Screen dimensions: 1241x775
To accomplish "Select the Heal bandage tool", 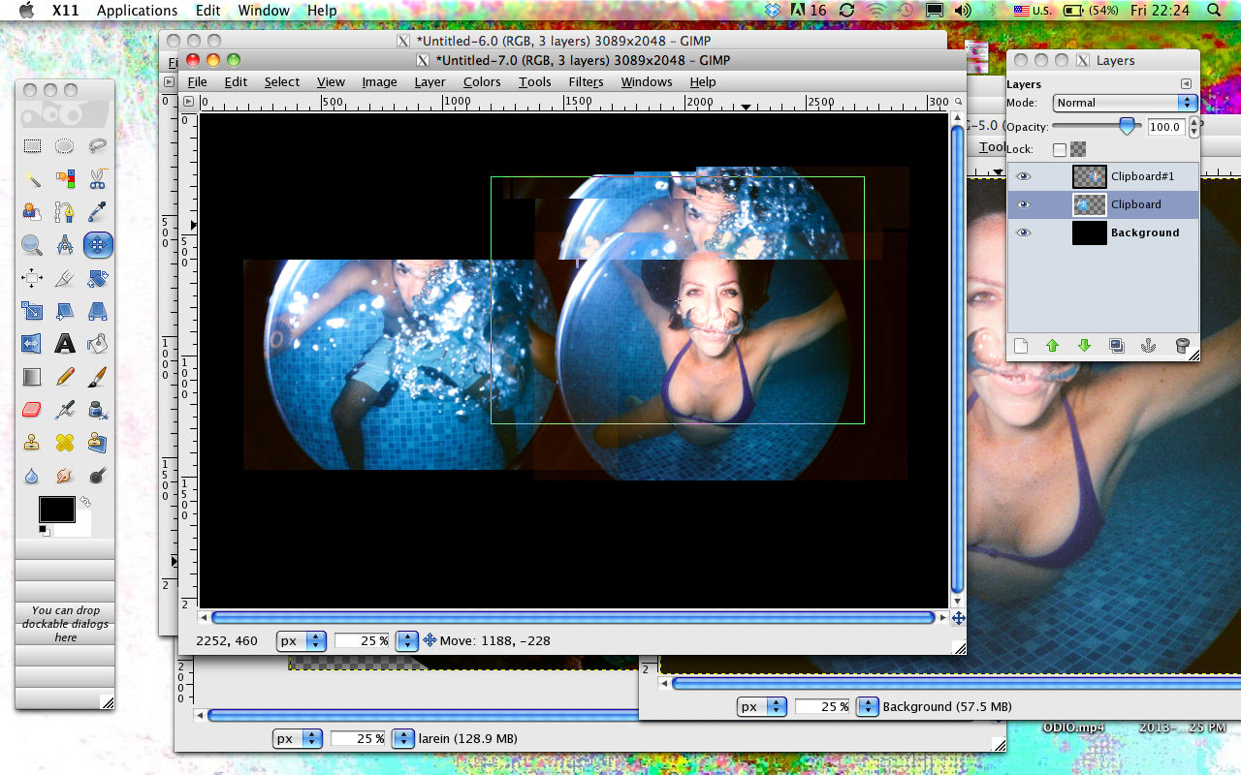I will [65, 443].
